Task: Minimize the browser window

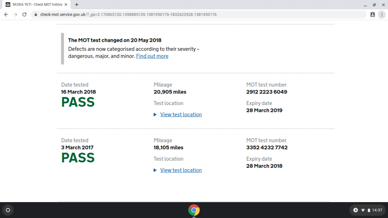Action: tap(365, 5)
